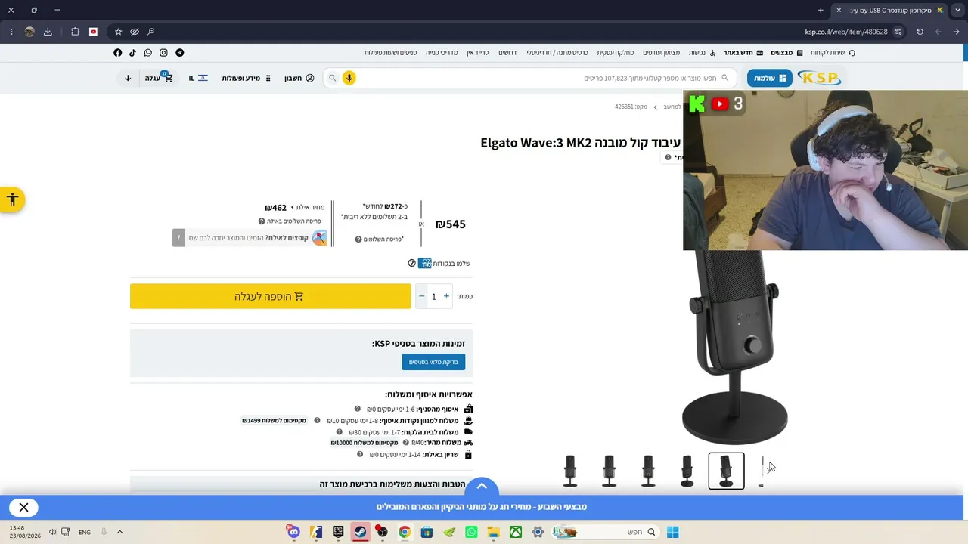Click the crossed-out eye icon in address bar
The width and height of the screenshot is (968, 544).
pos(135,32)
